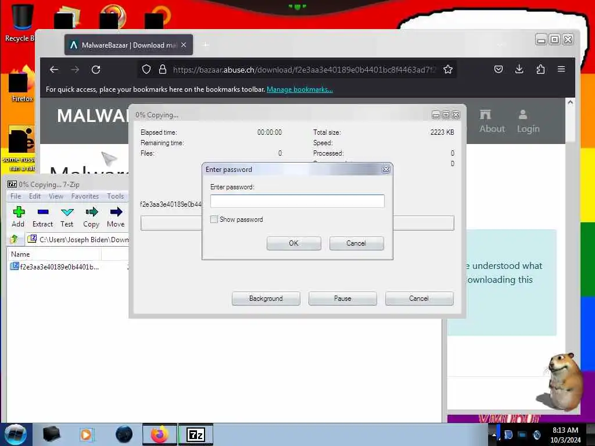Click the taskbar clock 8:13 AM
The height and width of the screenshot is (446, 595).
click(x=565, y=434)
